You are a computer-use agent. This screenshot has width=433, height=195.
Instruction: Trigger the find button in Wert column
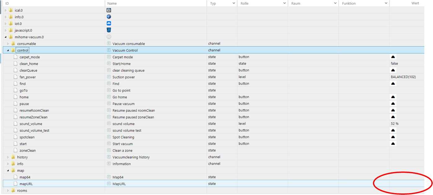(x=393, y=84)
